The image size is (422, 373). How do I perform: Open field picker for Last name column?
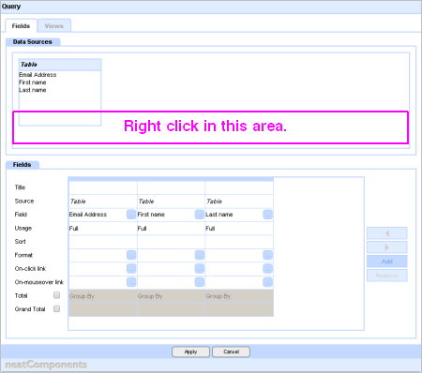267,215
